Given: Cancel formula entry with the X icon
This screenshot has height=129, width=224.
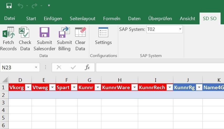Looking at the screenshot, I should (x=59, y=67).
